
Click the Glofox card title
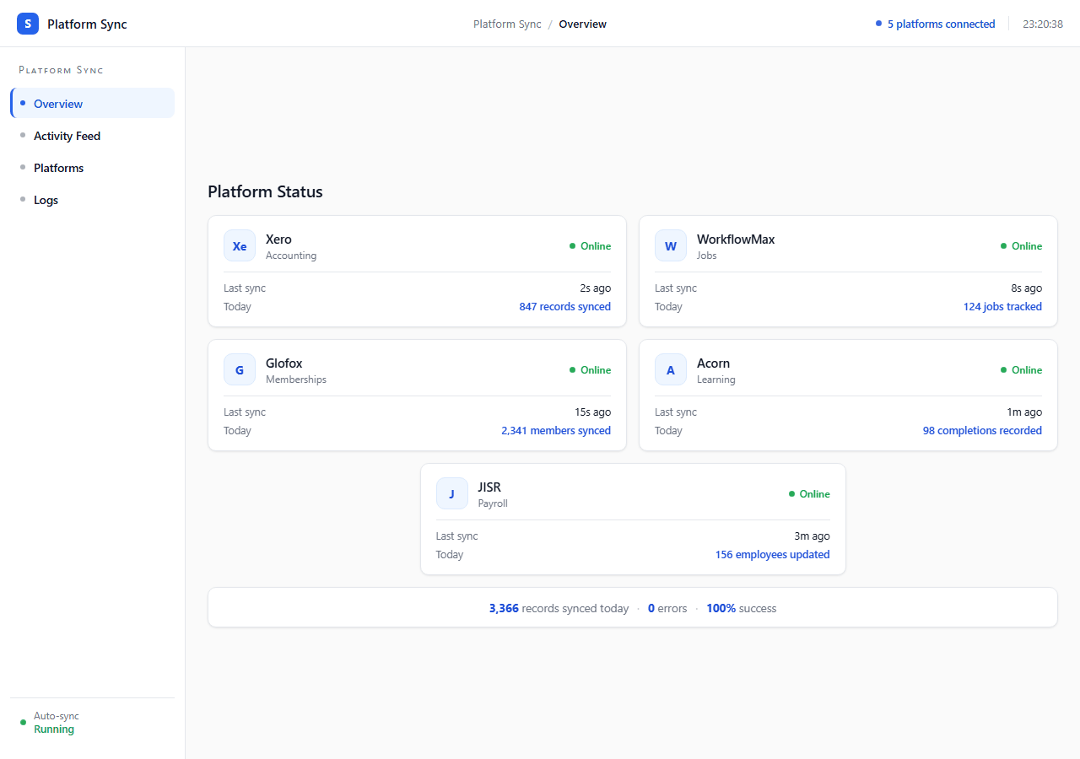pyautogui.click(x=283, y=363)
